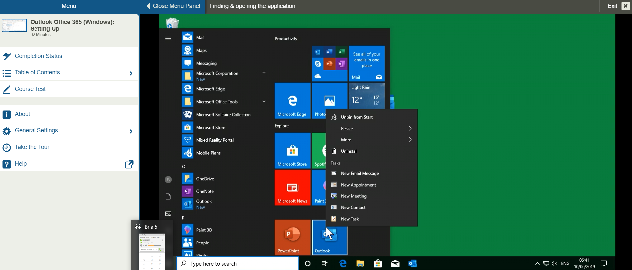Open the Course Test link

click(30, 89)
